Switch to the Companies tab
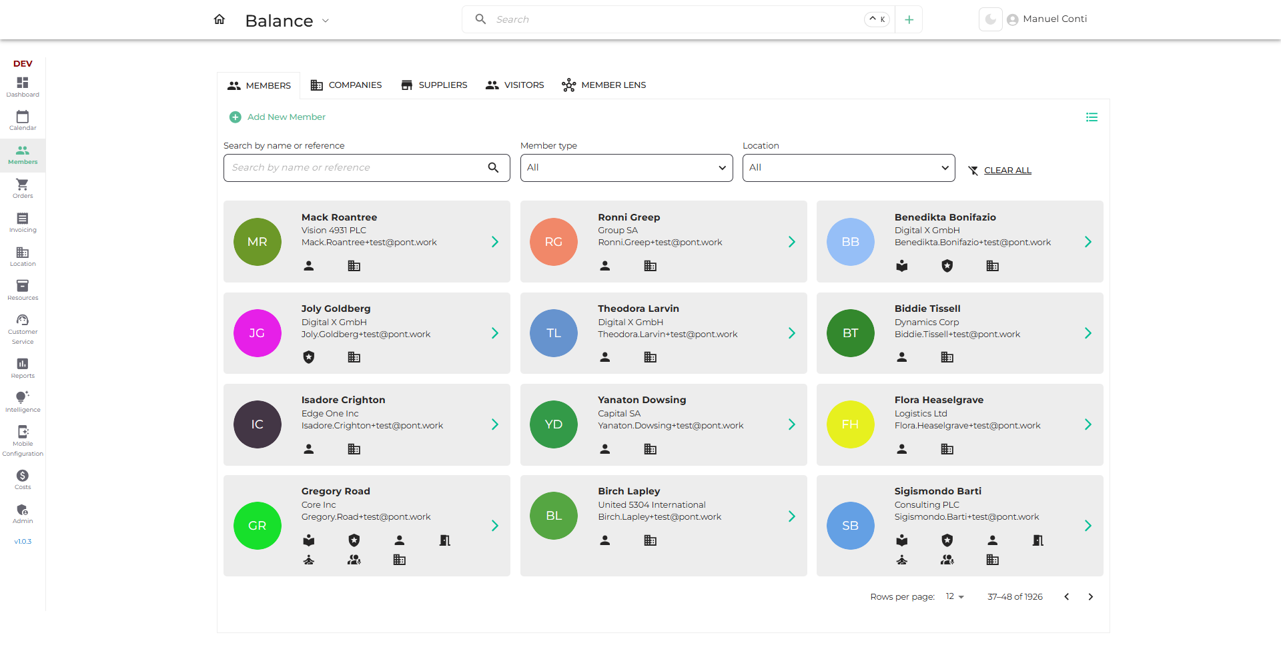 pyautogui.click(x=346, y=85)
